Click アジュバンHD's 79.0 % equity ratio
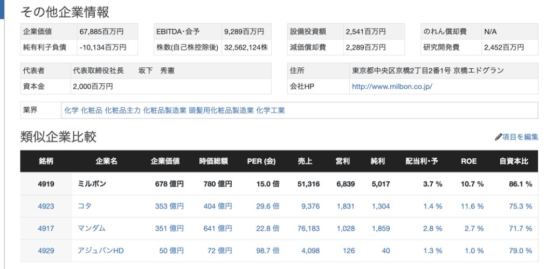This screenshot has height=269, width=552. pyautogui.click(x=521, y=251)
